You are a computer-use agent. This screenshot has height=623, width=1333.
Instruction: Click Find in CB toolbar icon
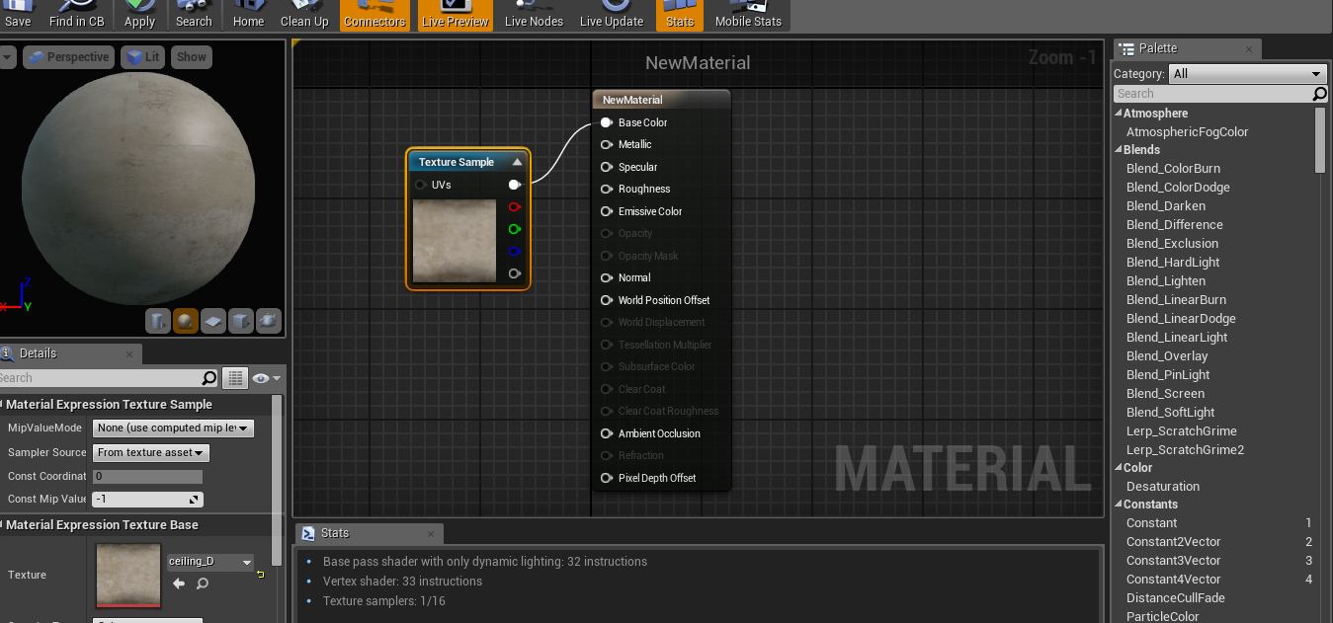[x=76, y=15]
